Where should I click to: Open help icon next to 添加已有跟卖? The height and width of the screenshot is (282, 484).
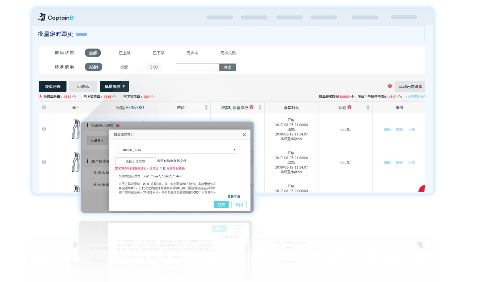[x=390, y=86]
